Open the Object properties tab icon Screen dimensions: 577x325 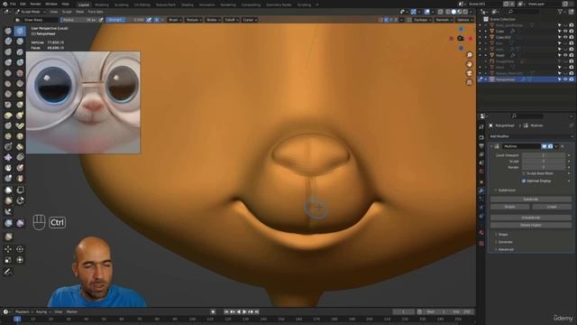coord(481,182)
